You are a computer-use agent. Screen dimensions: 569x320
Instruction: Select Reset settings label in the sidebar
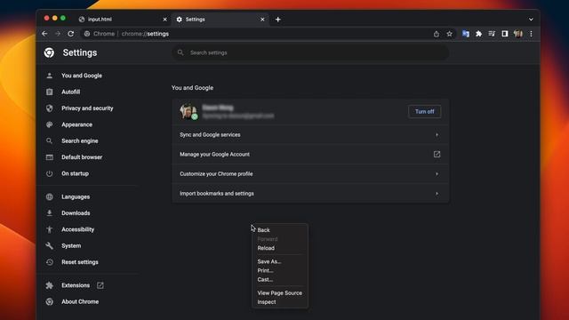(x=79, y=262)
